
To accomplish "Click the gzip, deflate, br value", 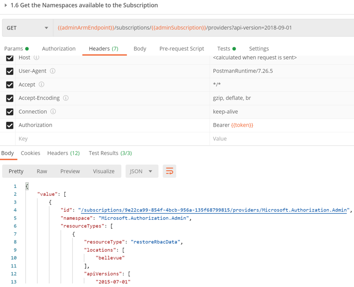I will point(232,98).
